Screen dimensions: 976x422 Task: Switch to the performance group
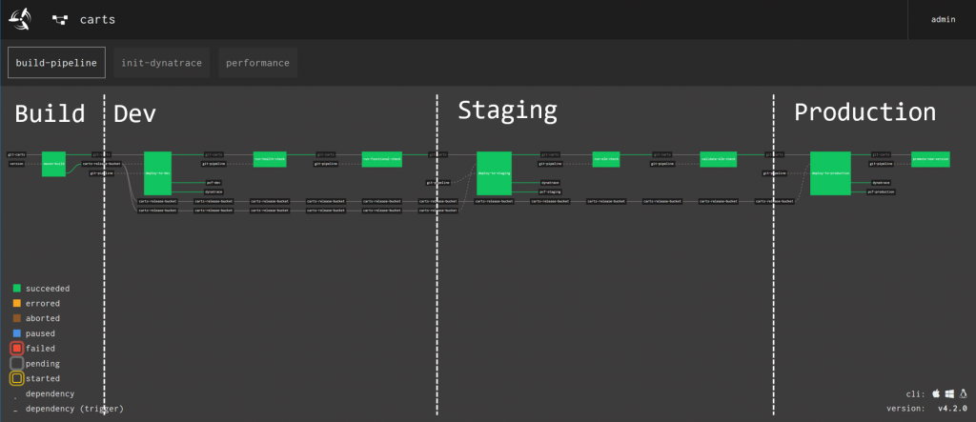[x=257, y=63]
